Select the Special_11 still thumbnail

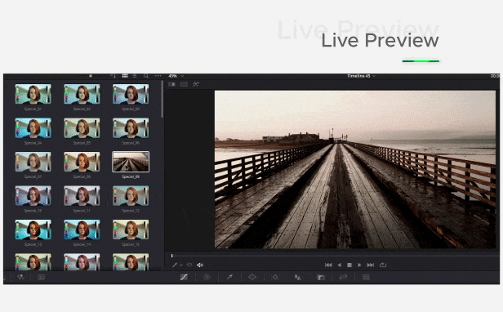82,196
